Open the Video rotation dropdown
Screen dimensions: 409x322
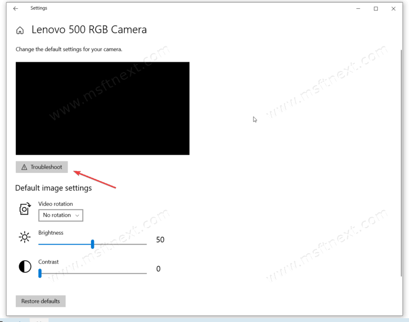pos(61,215)
